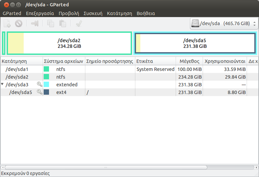The height and width of the screenshot is (177, 259).
Task: Click the lock key icon beside /dev/sda5
Action: 40,92
